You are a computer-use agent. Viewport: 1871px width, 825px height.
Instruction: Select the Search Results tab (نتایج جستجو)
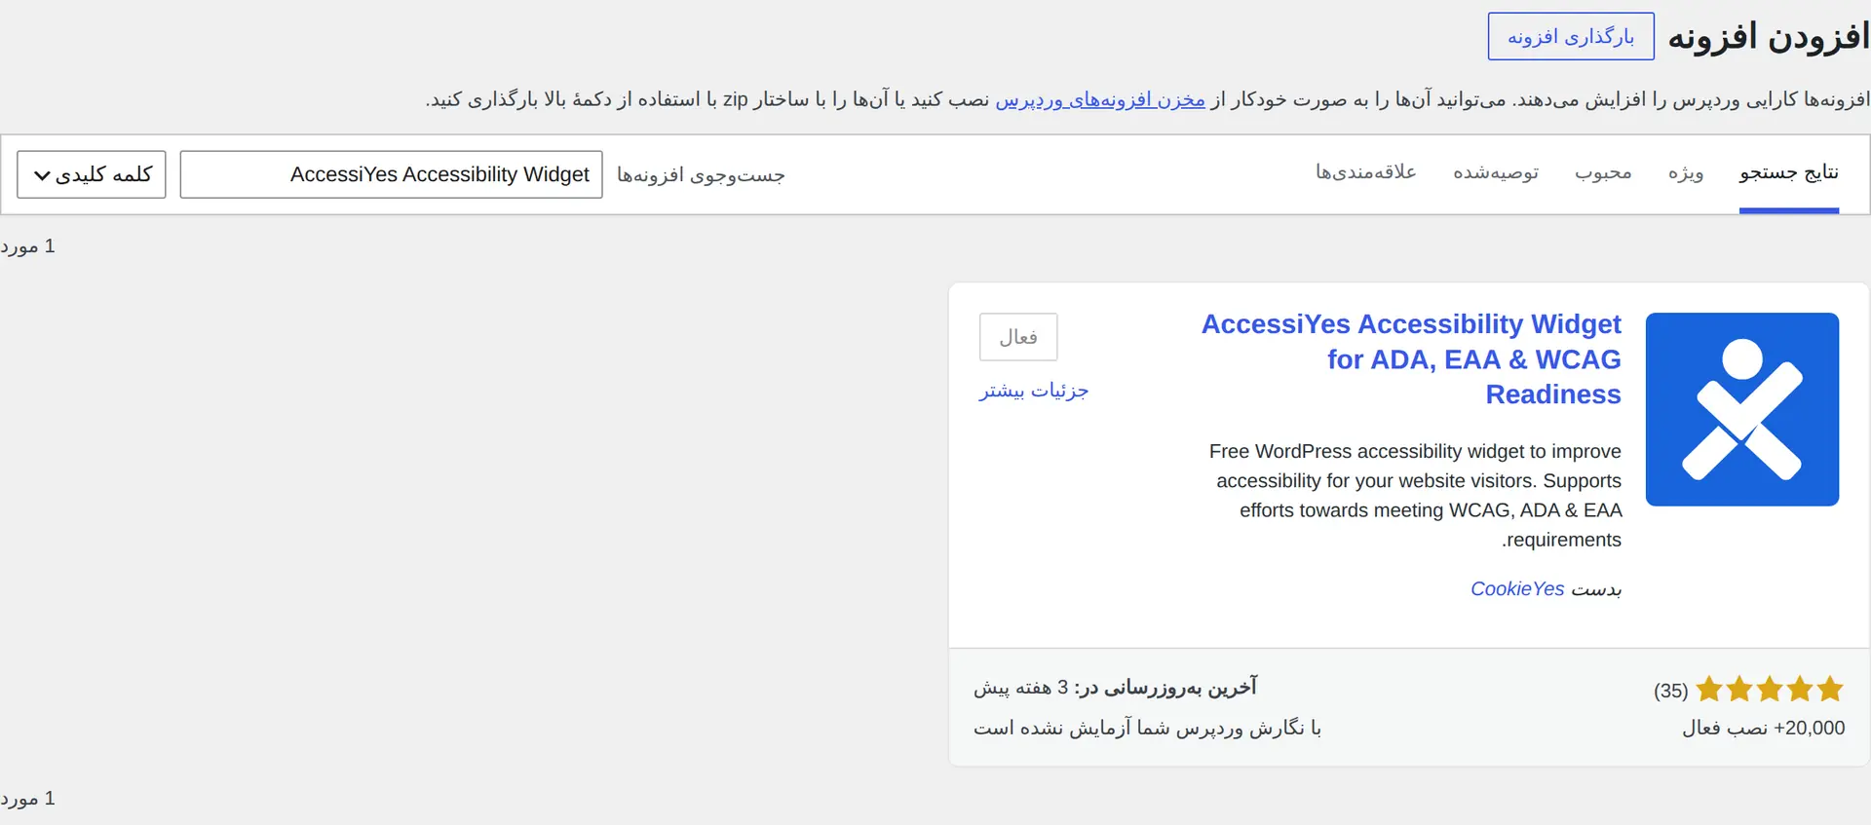click(x=1789, y=172)
